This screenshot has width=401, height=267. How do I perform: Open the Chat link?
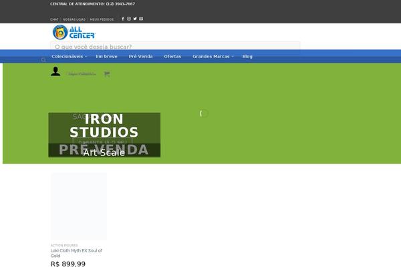point(54,19)
